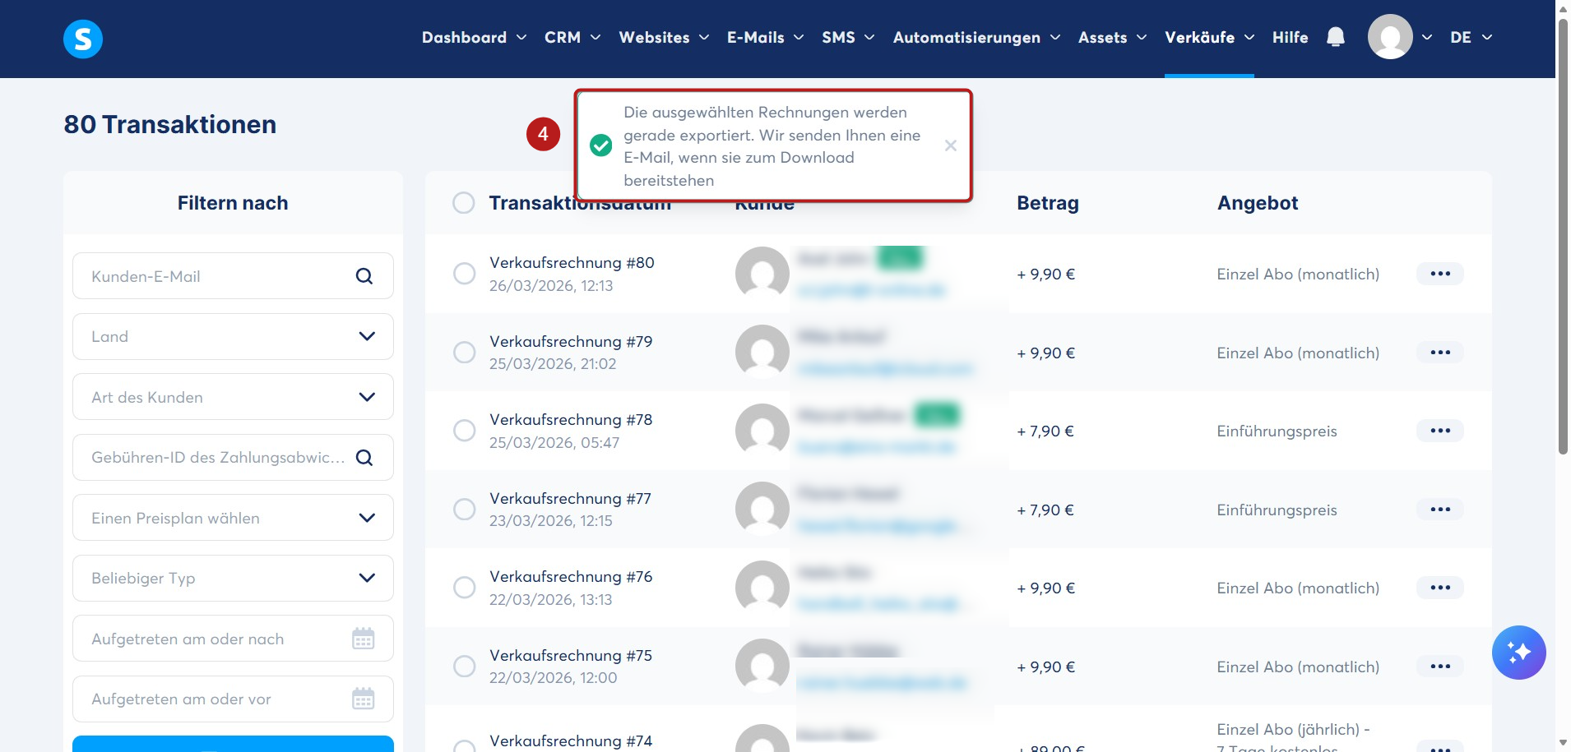
Task: Expand the Websites menu chevron
Action: point(704,37)
